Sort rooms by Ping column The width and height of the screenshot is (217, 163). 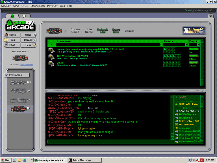194,41
